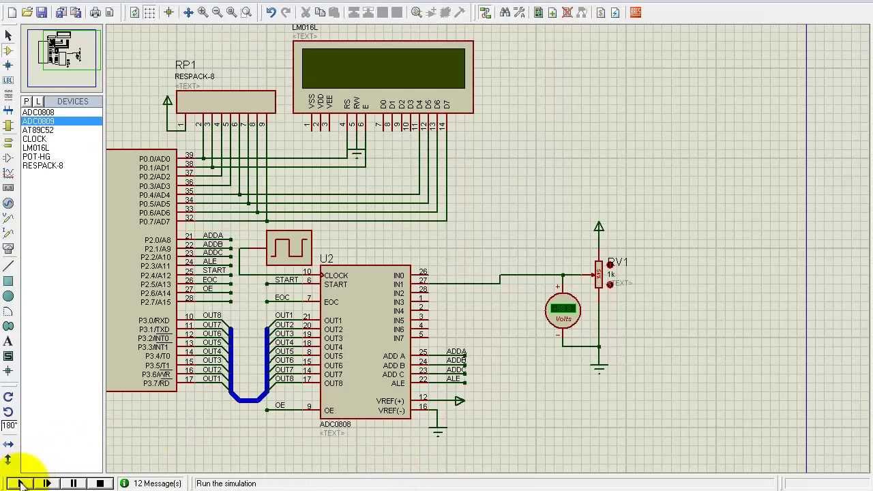Select RESPACK-8 in devices list

point(62,166)
